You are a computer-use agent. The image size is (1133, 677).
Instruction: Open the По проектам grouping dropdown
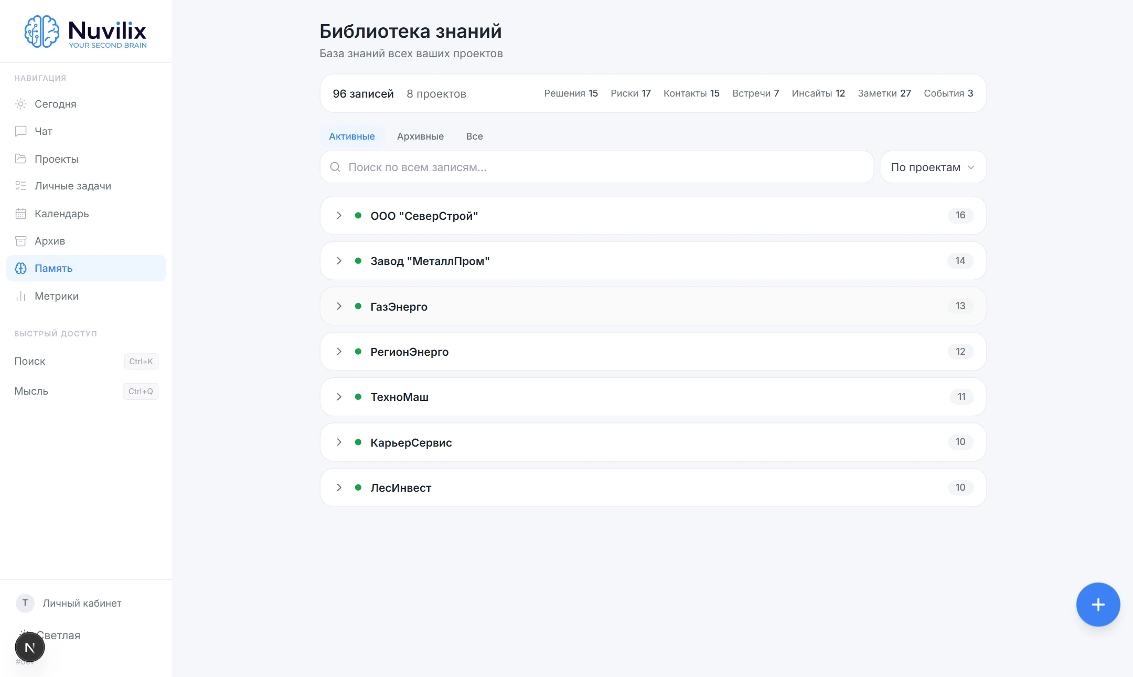pyautogui.click(x=933, y=167)
